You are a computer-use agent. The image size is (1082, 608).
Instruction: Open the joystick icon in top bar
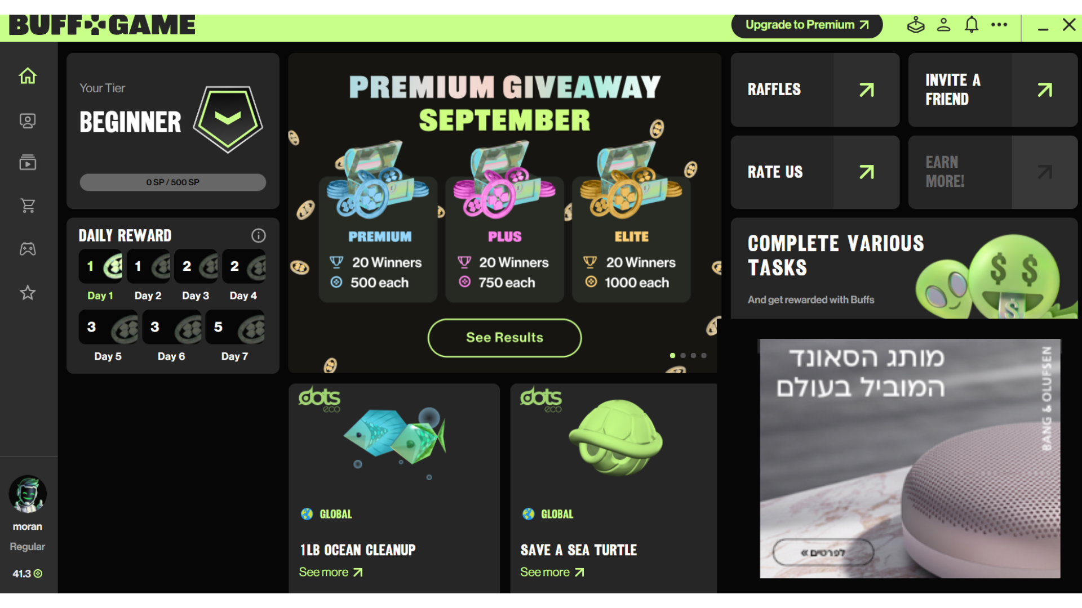pos(916,25)
